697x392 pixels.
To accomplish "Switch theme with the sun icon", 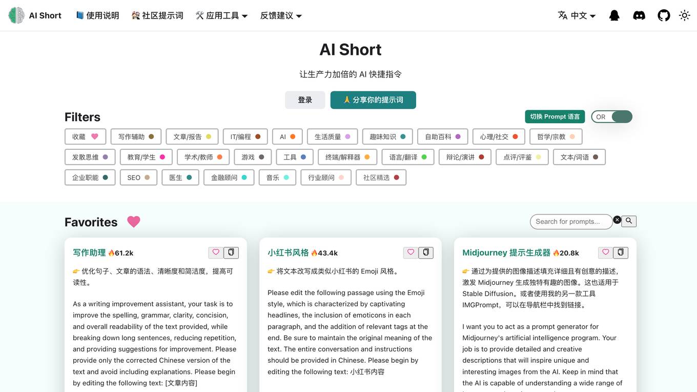I will (x=685, y=15).
